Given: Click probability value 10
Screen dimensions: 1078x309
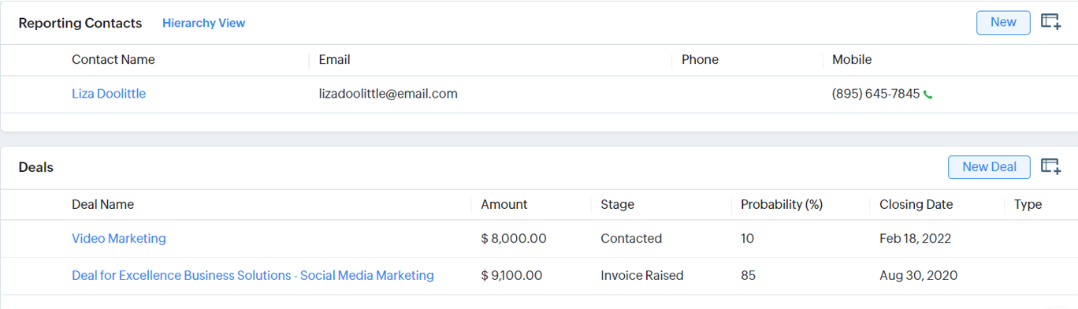Looking at the screenshot, I should click(x=747, y=238).
